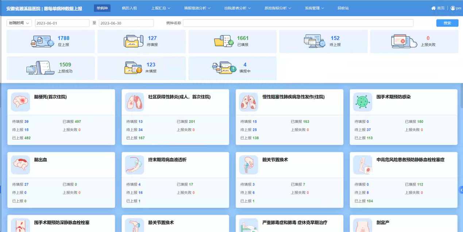This screenshot has height=232, width=463.
Task: Expand the 质控指标分析 menu
Action: click(278, 8)
